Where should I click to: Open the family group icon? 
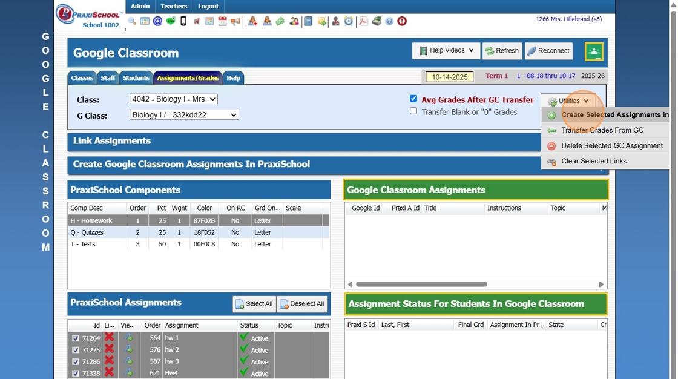tap(294, 21)
